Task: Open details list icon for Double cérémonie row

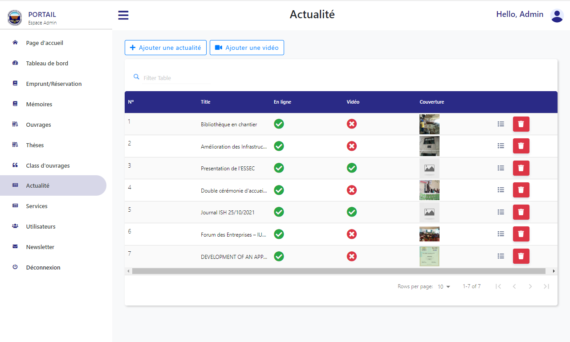Action: coord(501,190)
